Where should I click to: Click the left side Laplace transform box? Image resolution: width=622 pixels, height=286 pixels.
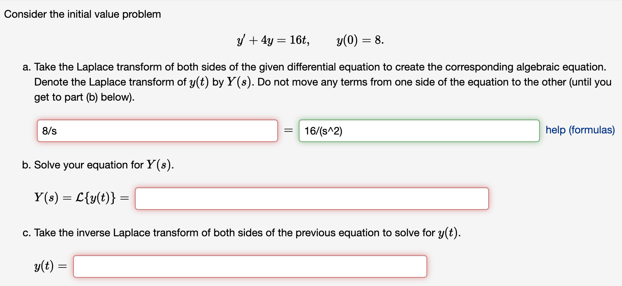point(157,131)
